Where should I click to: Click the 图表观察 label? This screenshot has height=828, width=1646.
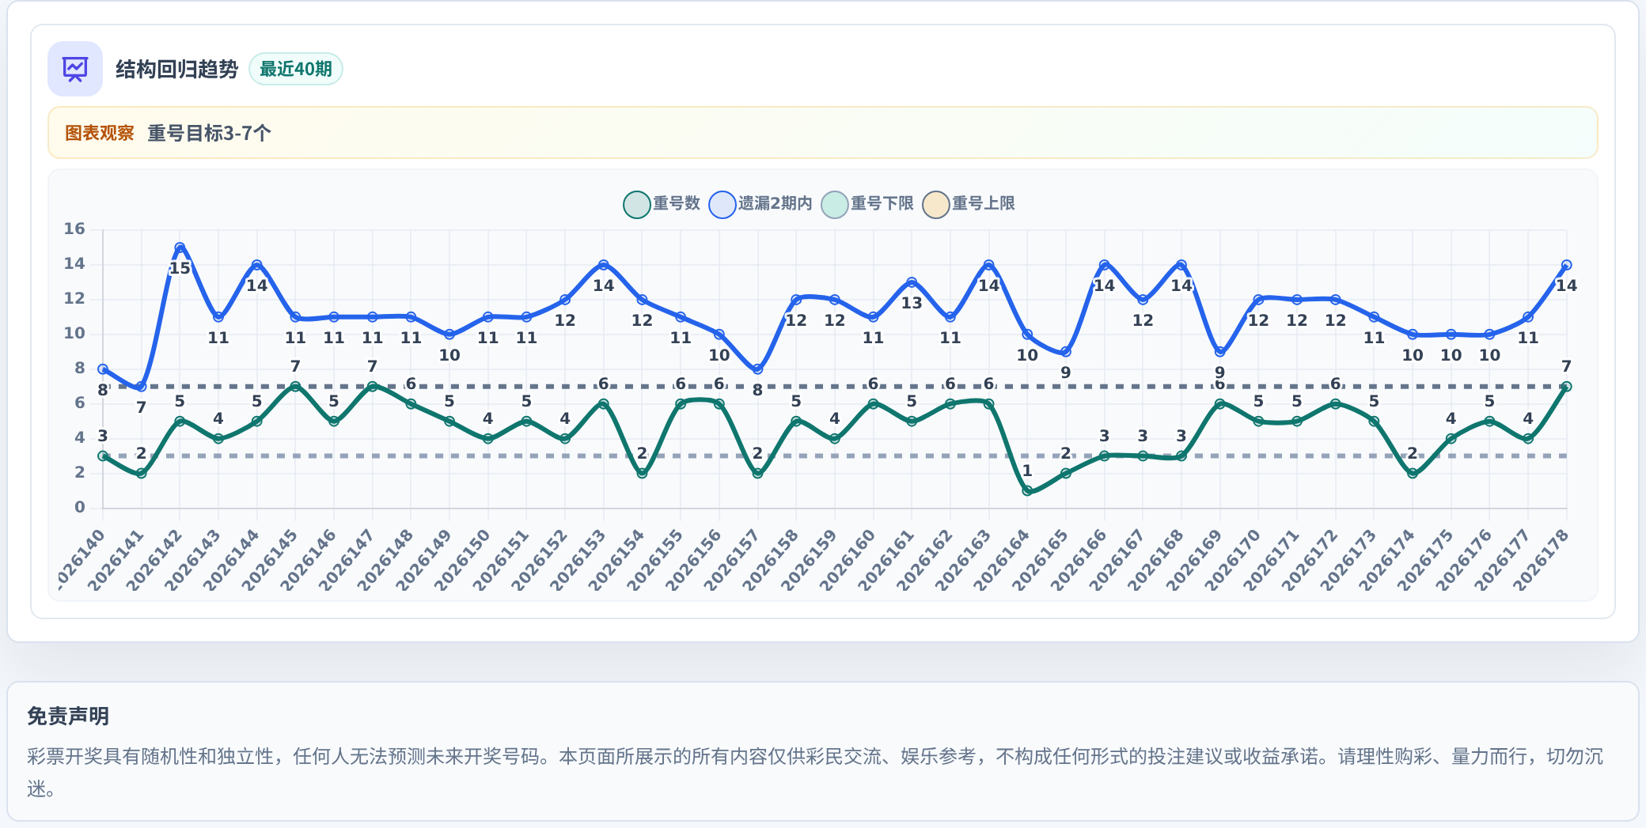click(100, 133)
